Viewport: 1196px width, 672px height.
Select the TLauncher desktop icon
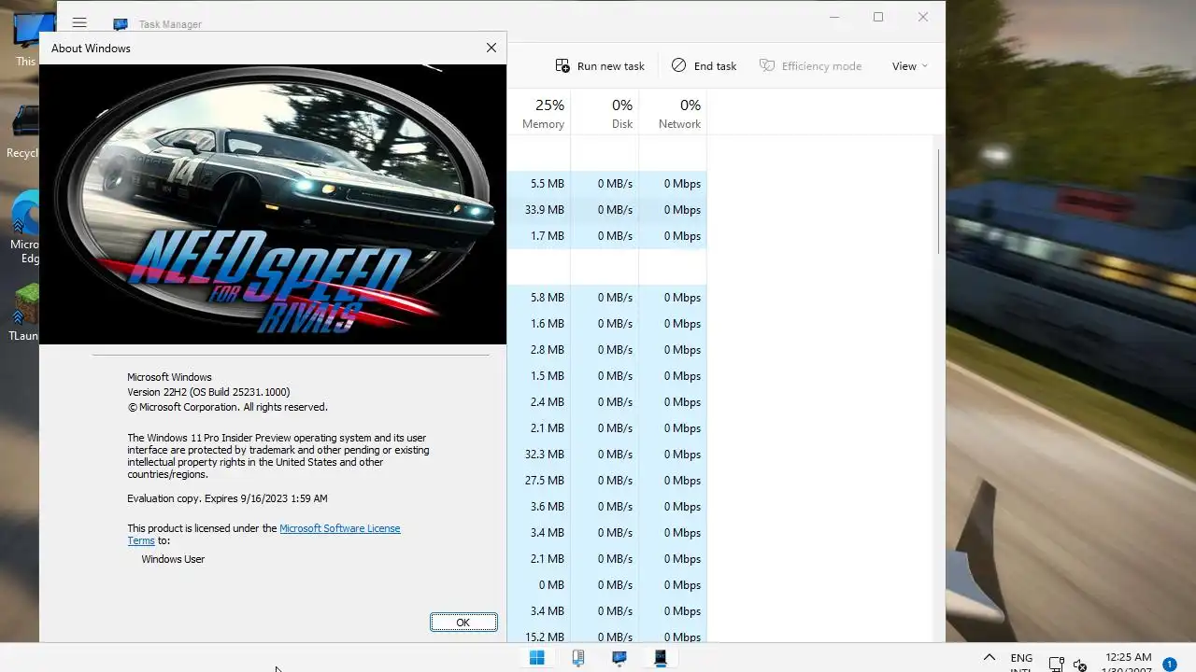pyautogui.click(x=25, y=313)
